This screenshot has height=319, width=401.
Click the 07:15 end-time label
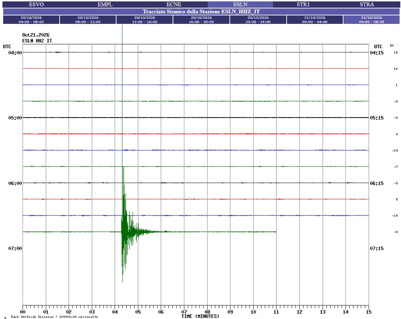click(377, 248)
